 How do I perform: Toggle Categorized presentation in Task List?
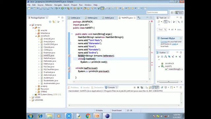coord(166,22)
